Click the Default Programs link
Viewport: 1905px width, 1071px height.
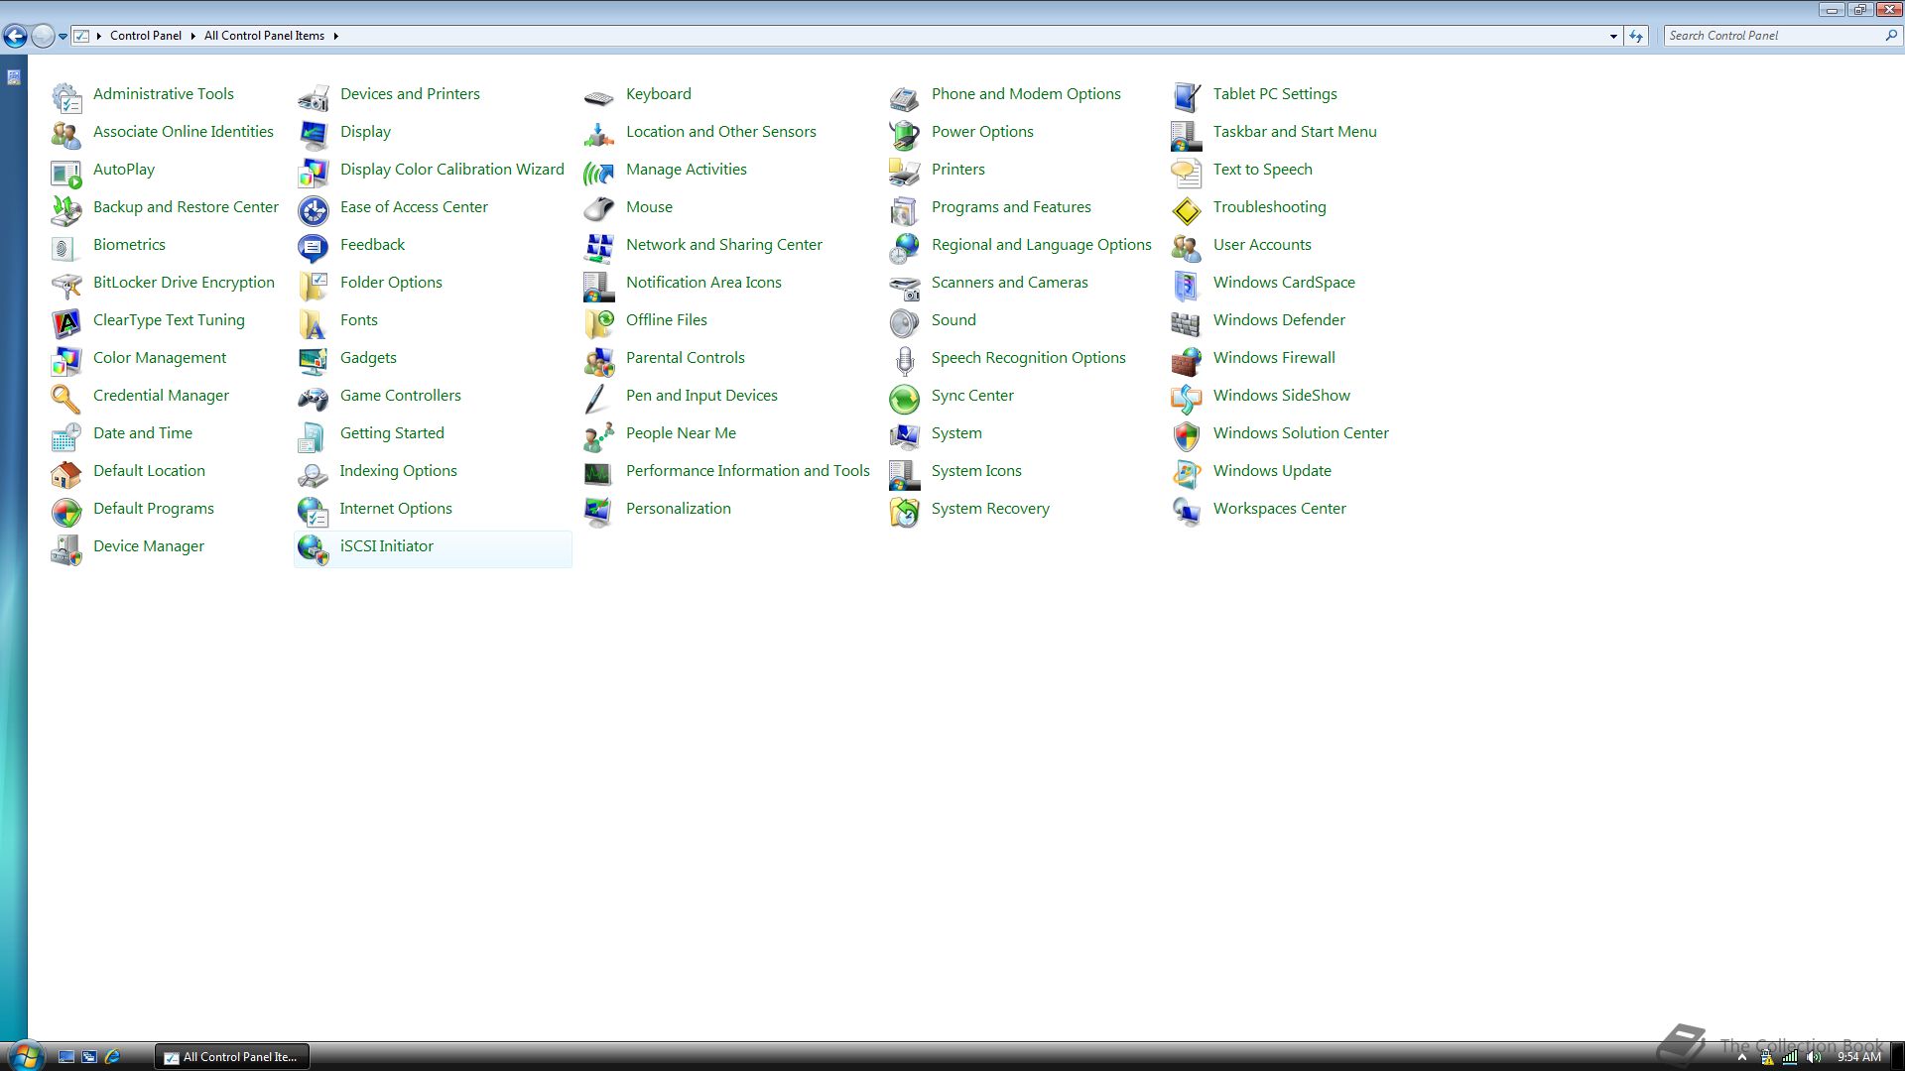[154, 509]
